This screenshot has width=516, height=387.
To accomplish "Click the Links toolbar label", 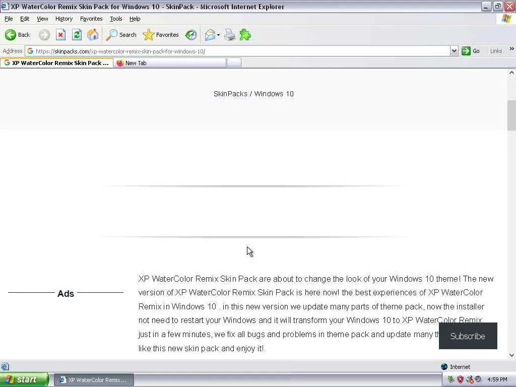I will tap(496, 51).
